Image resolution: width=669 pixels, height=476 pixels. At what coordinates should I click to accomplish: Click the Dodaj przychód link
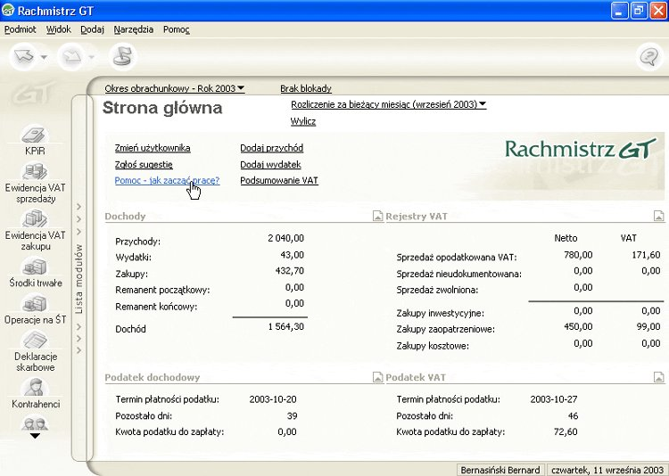(x=272, y=148)
